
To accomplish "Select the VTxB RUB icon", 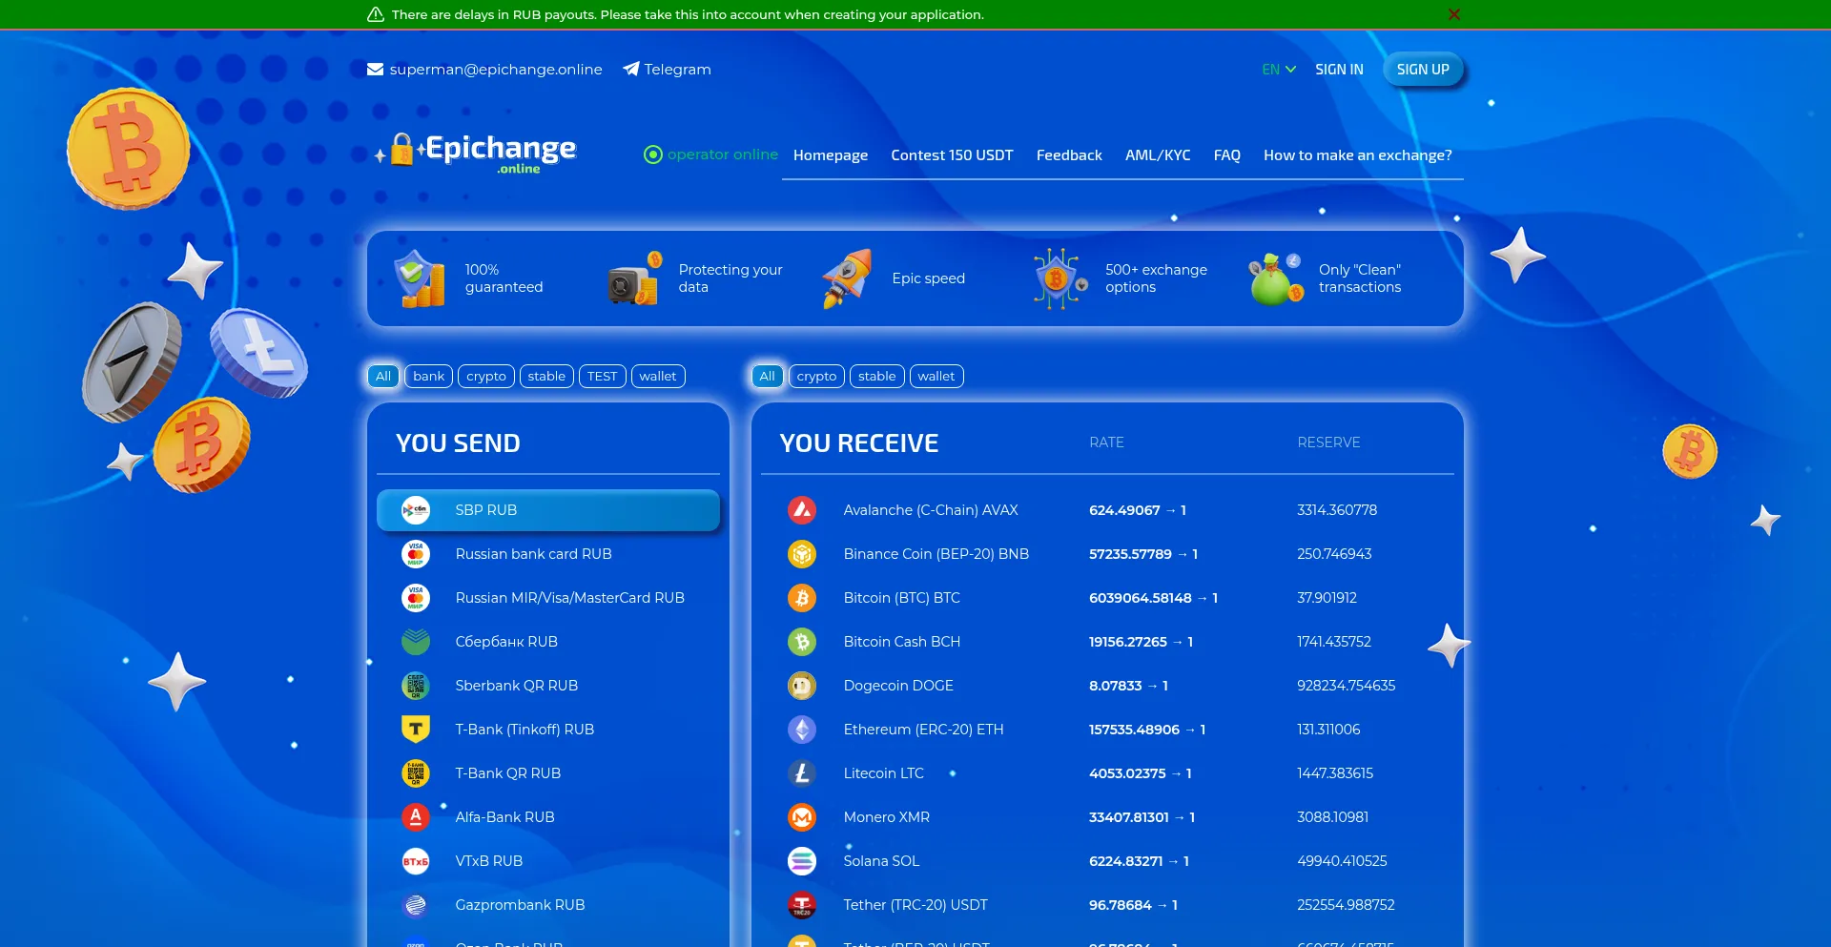I will click(x=416, y=861).
